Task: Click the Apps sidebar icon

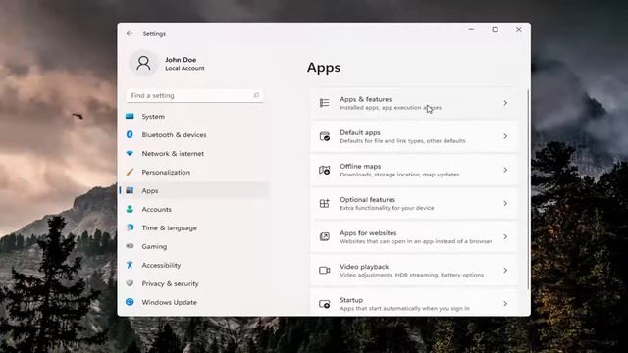Action: 130,190
